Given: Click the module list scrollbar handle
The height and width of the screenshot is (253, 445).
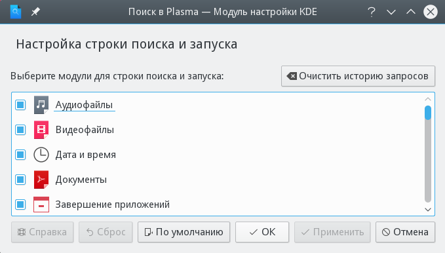Looking at the screenshot, I should tap(428, 113).
